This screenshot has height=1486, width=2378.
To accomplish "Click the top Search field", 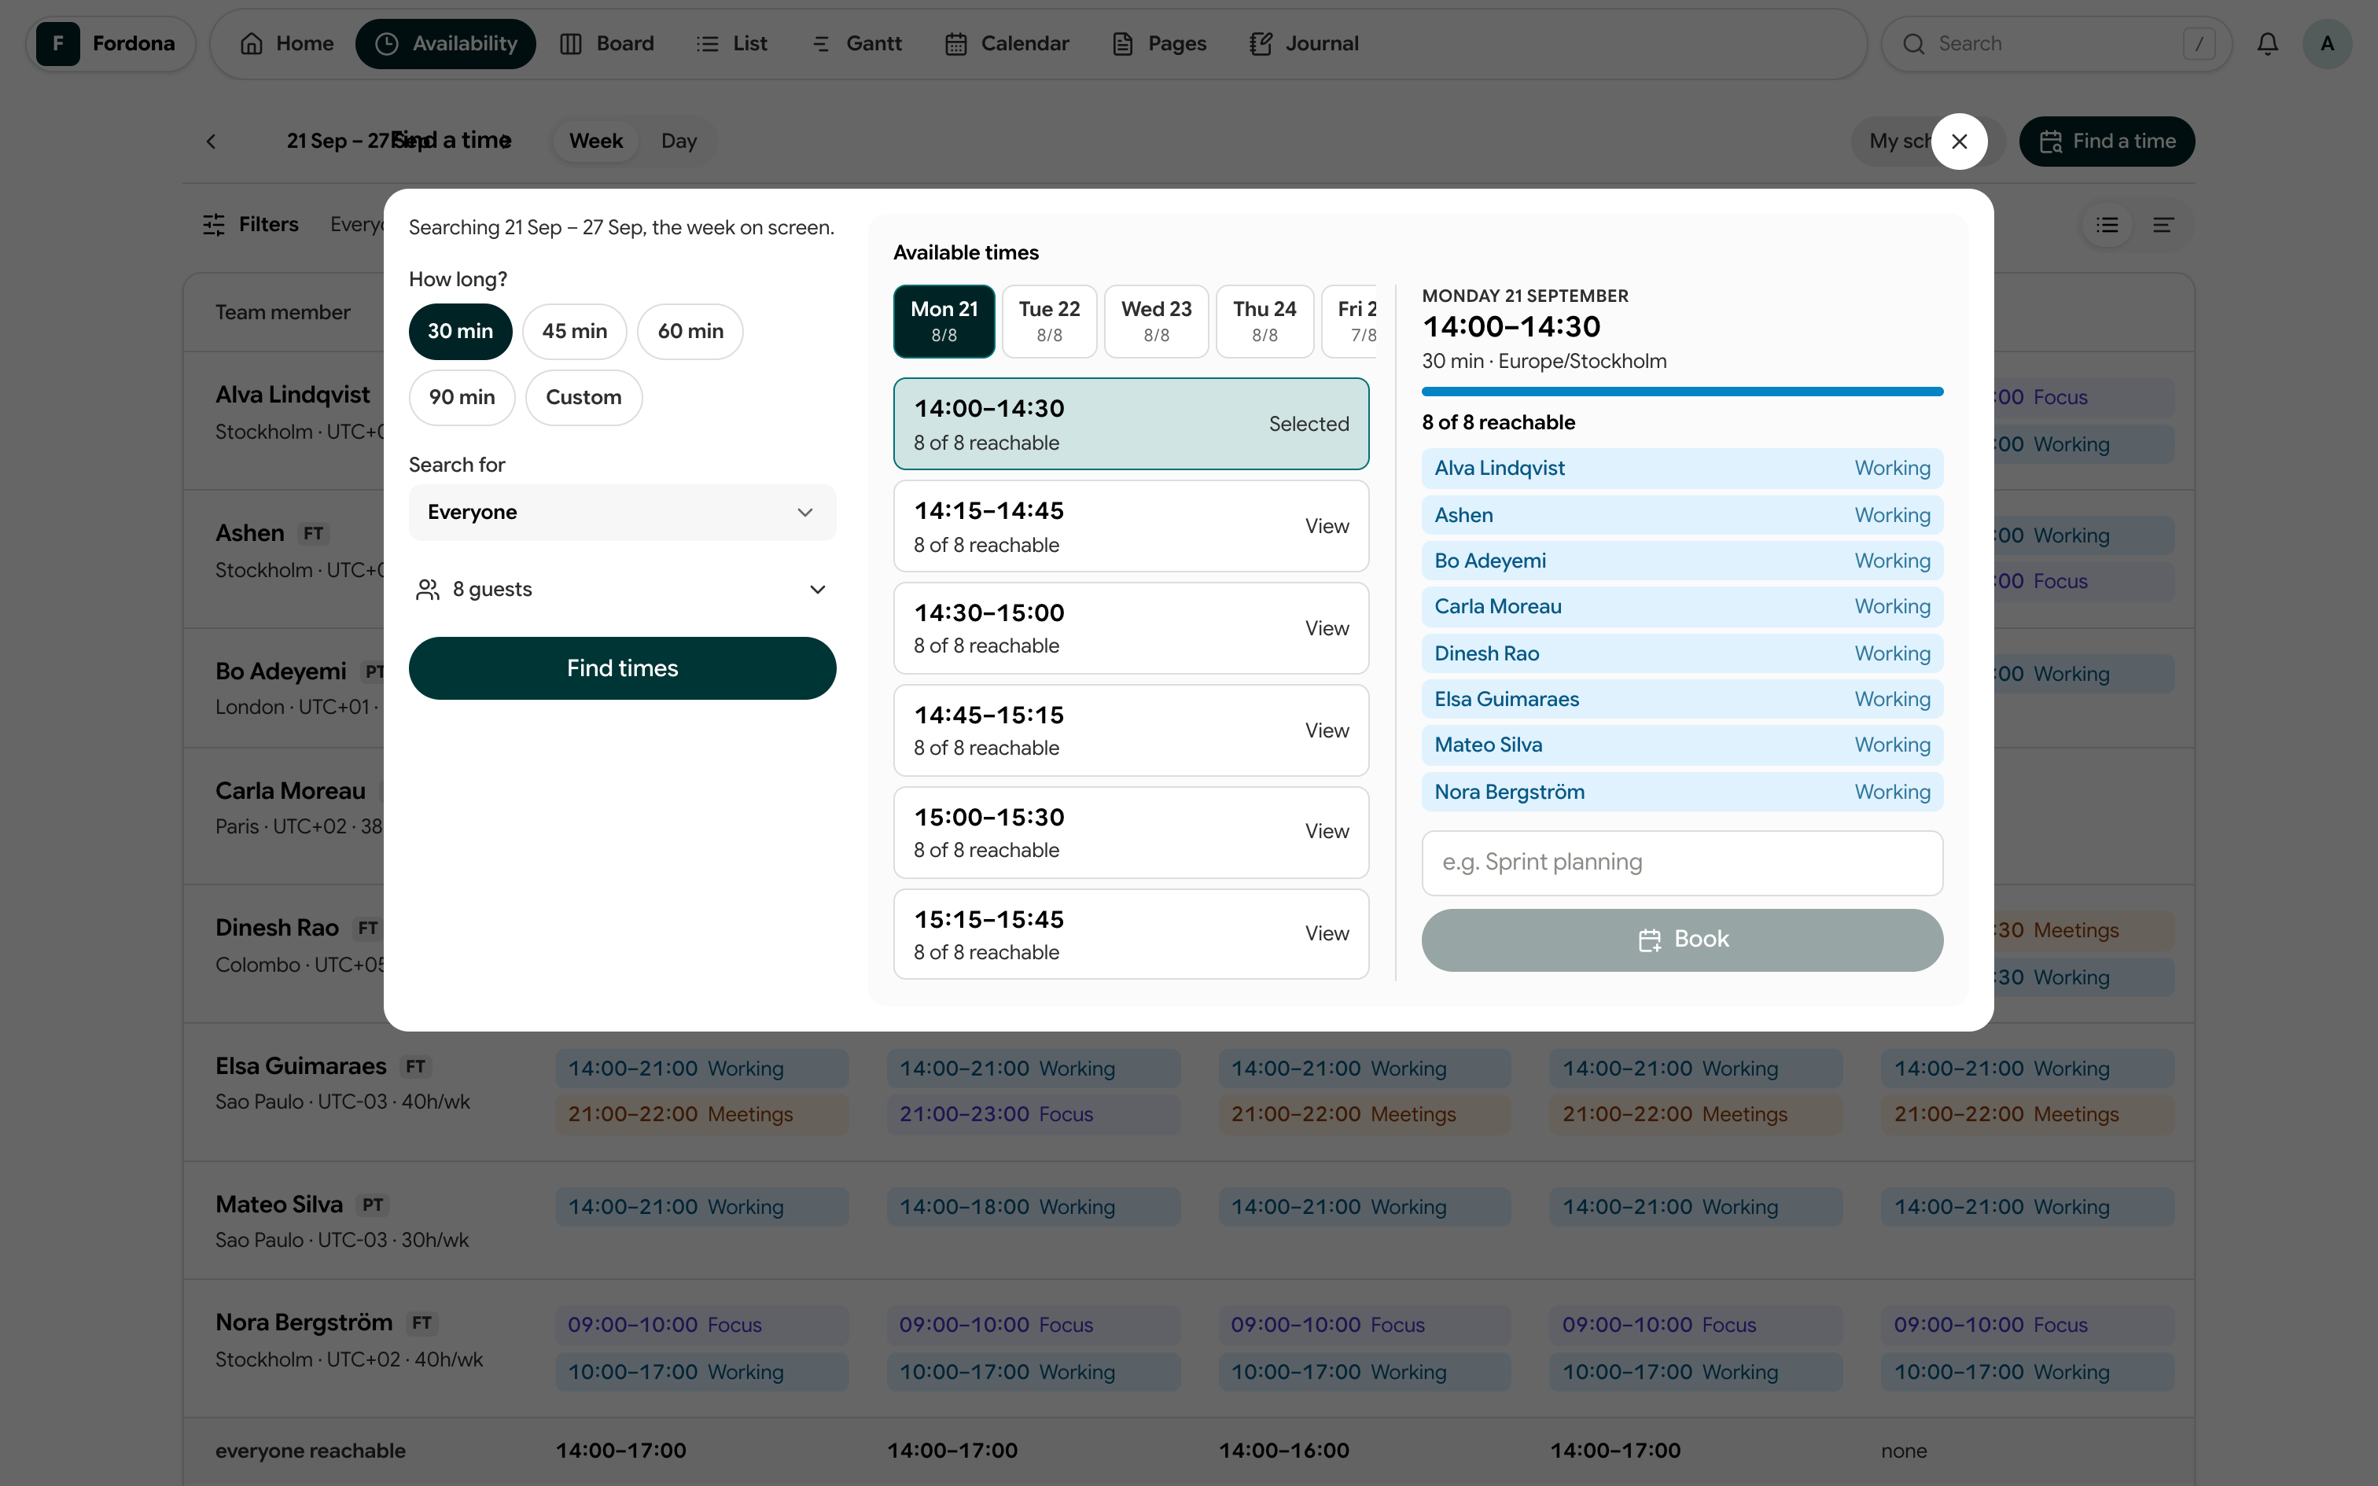I will click(2056, 43).
